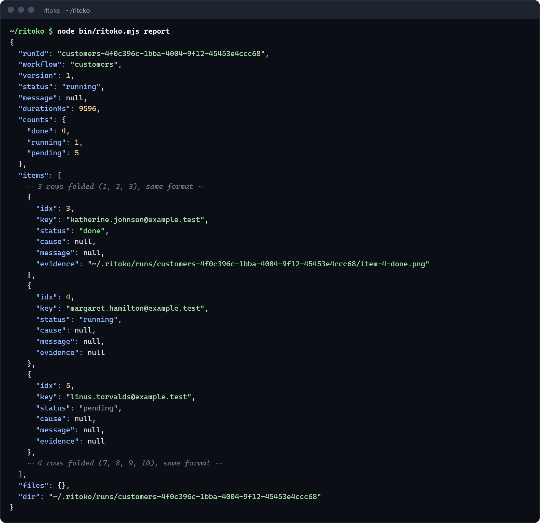540x523 pixels.
Task: Click the top-level status value "running"
Action: click(81, 87)
